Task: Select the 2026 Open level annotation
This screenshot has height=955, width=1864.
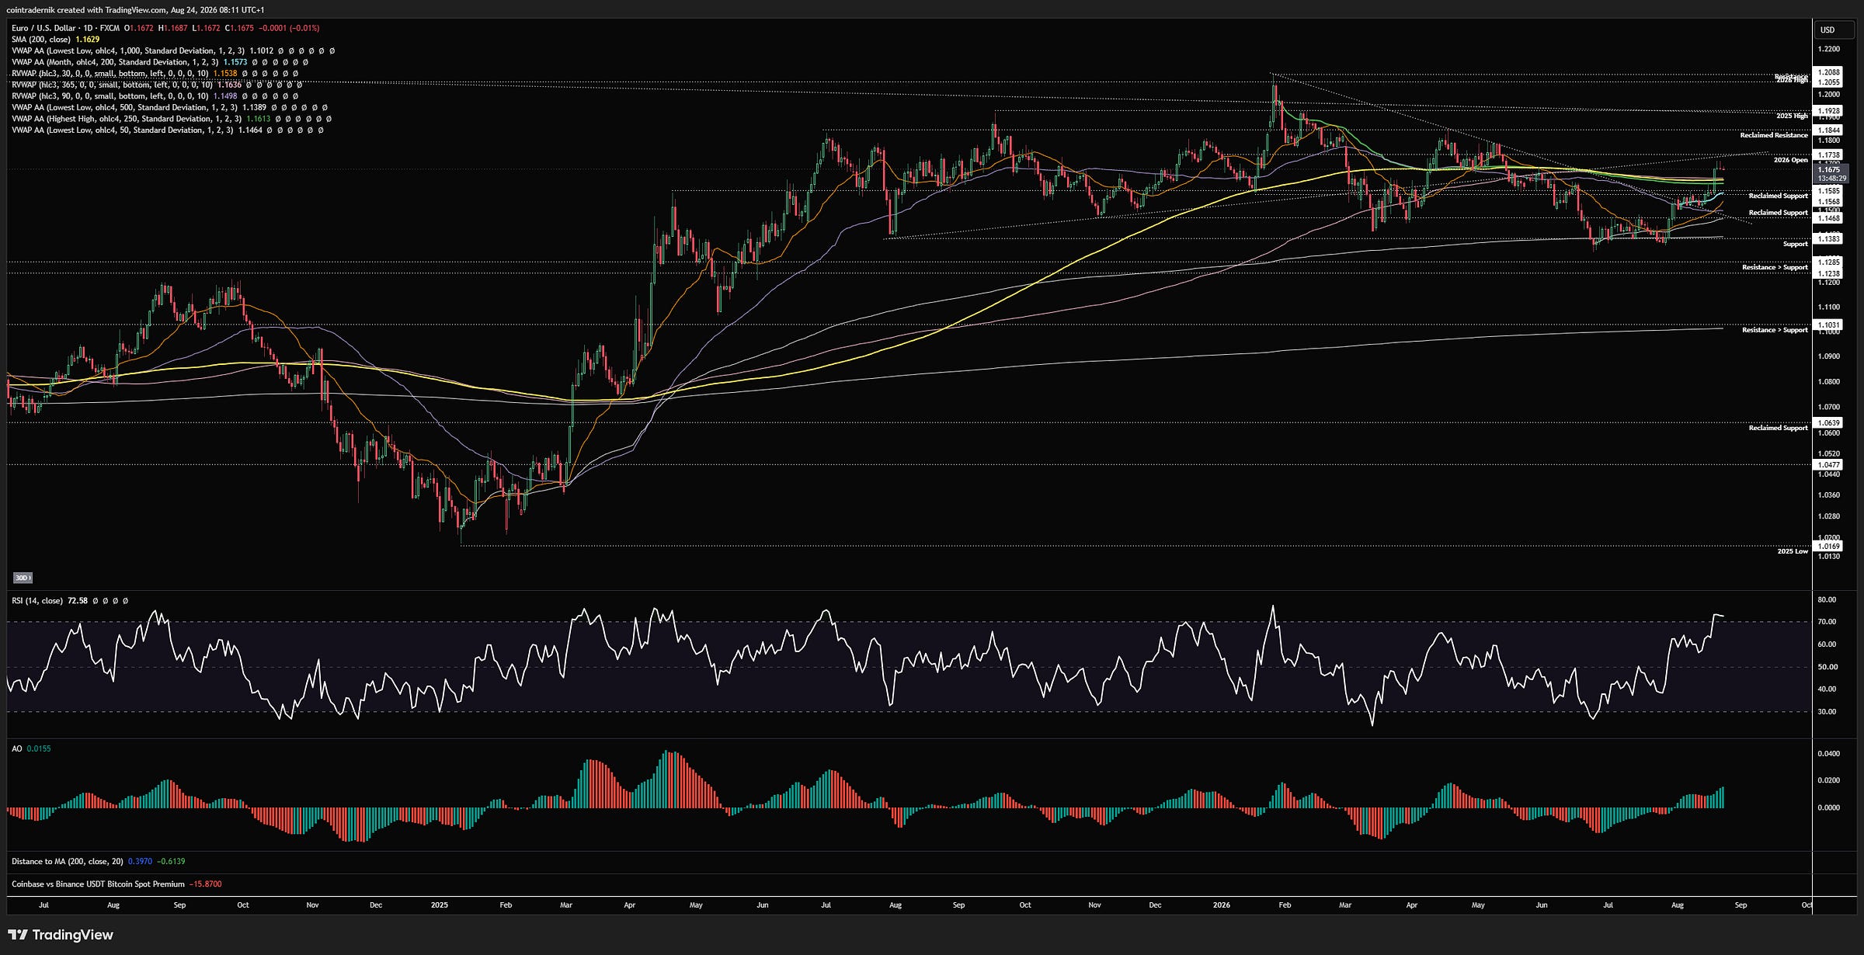Action: point(1790,160)
